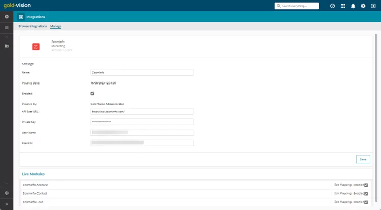
Task: Click the magnifier icon in search box
Action: coord(279,6)
